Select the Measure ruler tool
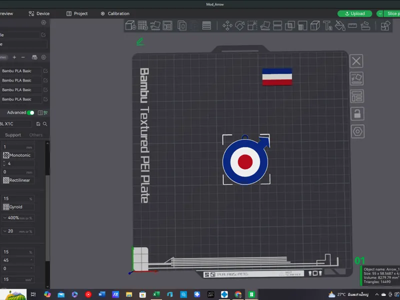 coord(352,25)
